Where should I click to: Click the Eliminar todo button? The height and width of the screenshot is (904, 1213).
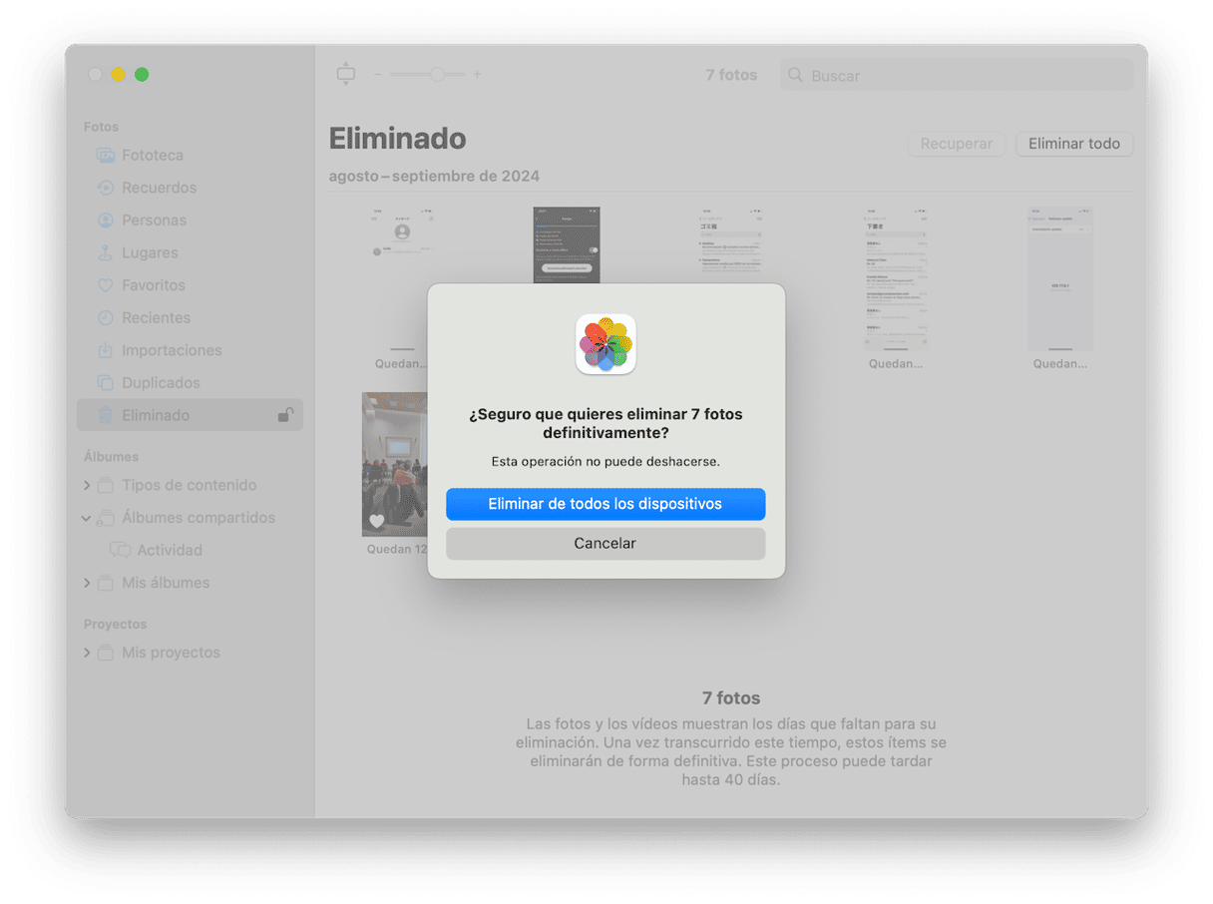pos(1074,144)
